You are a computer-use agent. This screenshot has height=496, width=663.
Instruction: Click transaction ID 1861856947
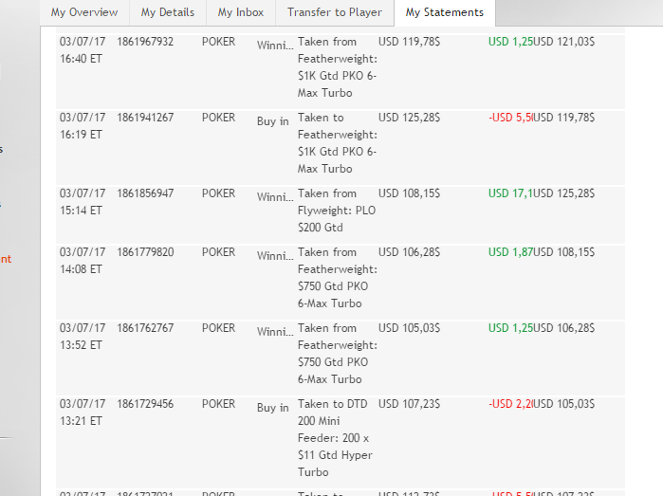coord(145,194)
